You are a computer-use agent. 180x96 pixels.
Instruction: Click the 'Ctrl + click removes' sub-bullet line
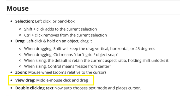tap(65, 35)
